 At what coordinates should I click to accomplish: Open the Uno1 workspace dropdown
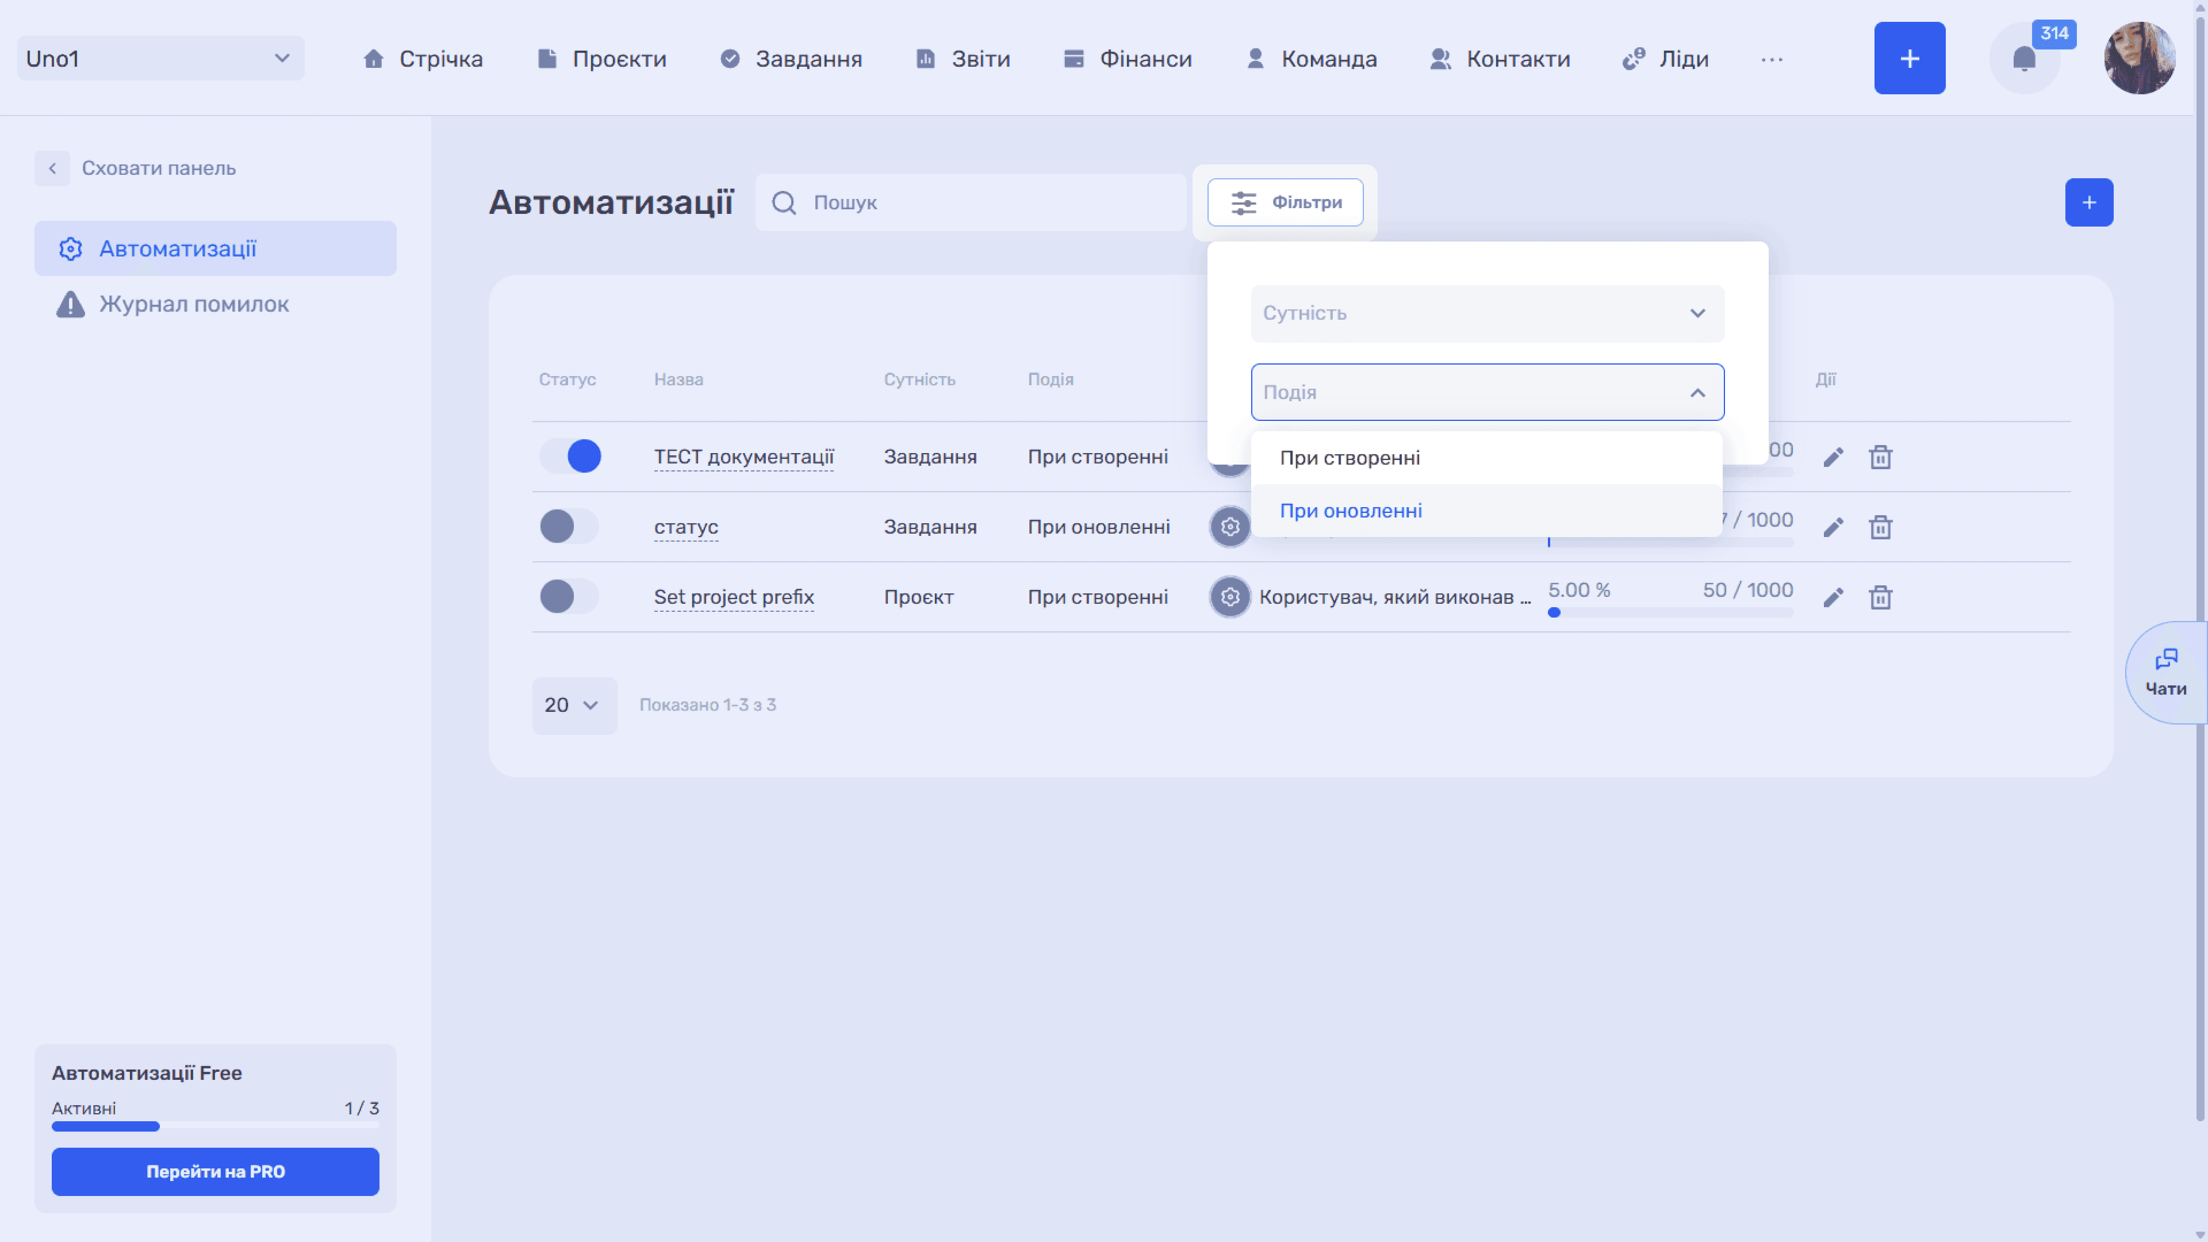click(160, 58)
